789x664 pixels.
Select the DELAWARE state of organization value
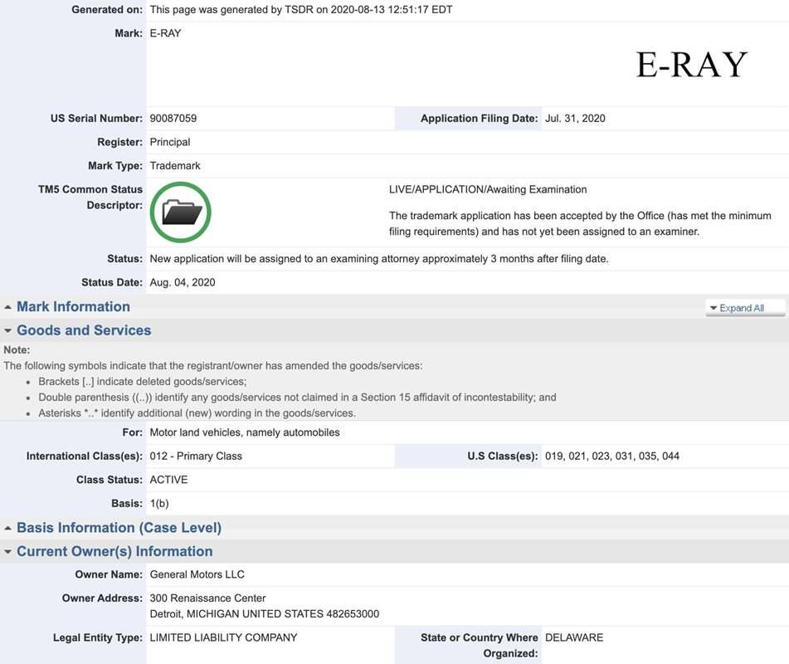click(x=573, y=637)
